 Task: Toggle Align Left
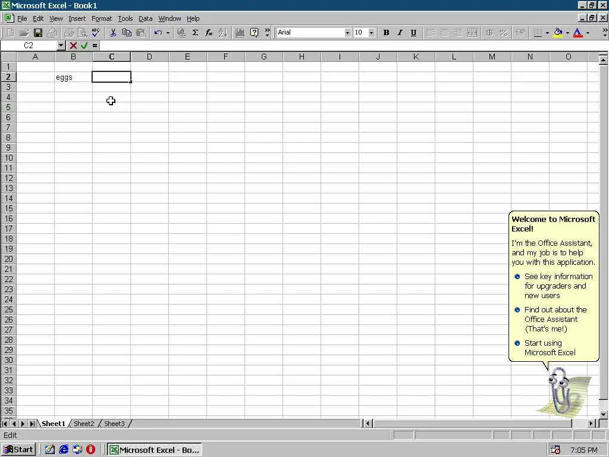(x=431, y=33)
